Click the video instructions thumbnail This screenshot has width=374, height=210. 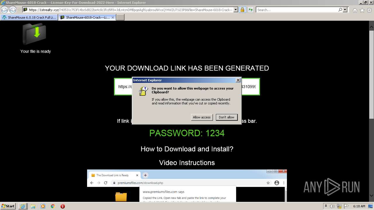coord(187,185)
